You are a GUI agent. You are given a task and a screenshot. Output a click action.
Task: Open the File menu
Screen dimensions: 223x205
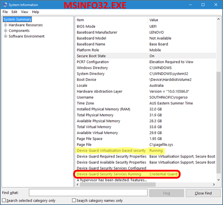(5, 12)
